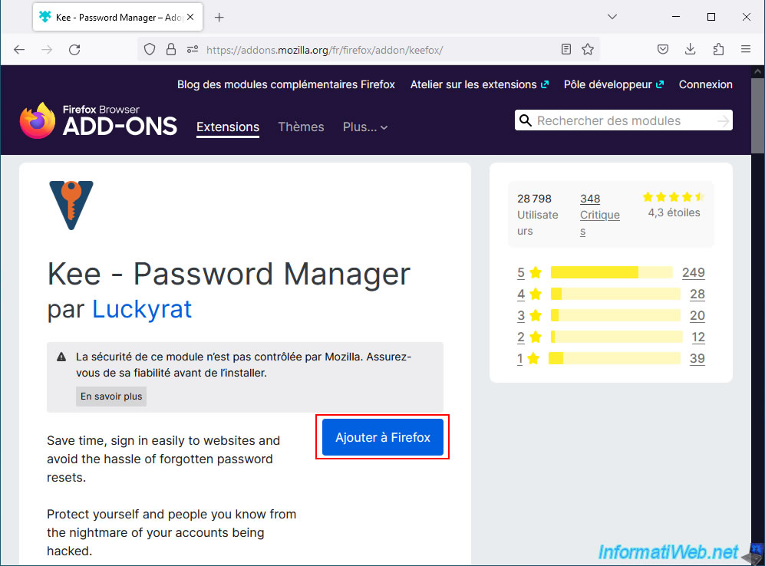
Task: Open Atelier sur les extensions link
Action: pos(479,84)
